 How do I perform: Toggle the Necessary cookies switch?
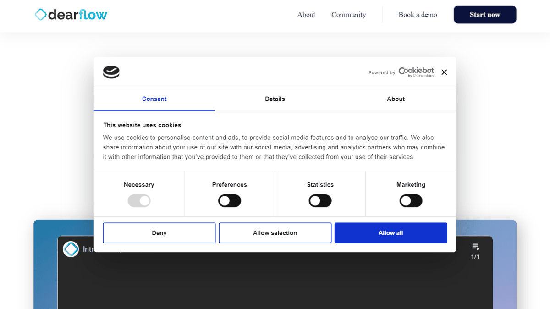pyautogui.click(x=139, y=201)
